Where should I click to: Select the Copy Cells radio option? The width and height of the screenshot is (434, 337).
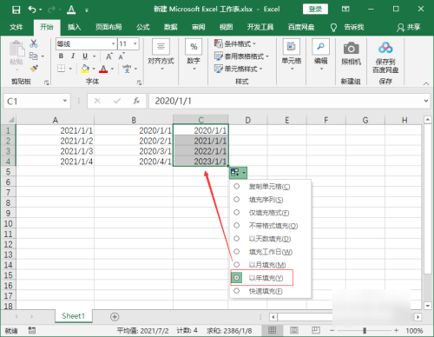(236, 186)
